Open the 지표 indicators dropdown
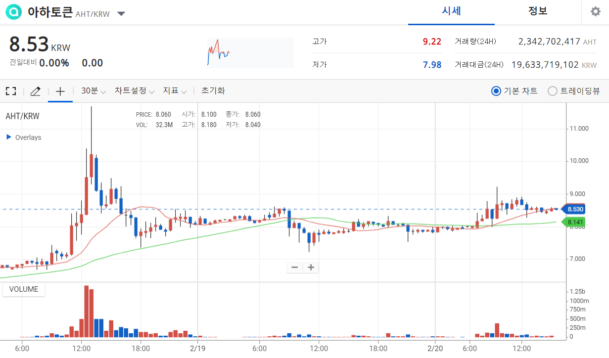The height and width of the screenshot is (358, 609). tap(175, 91)
